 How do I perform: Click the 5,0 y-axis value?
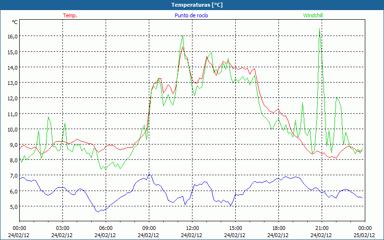point(14,207)
